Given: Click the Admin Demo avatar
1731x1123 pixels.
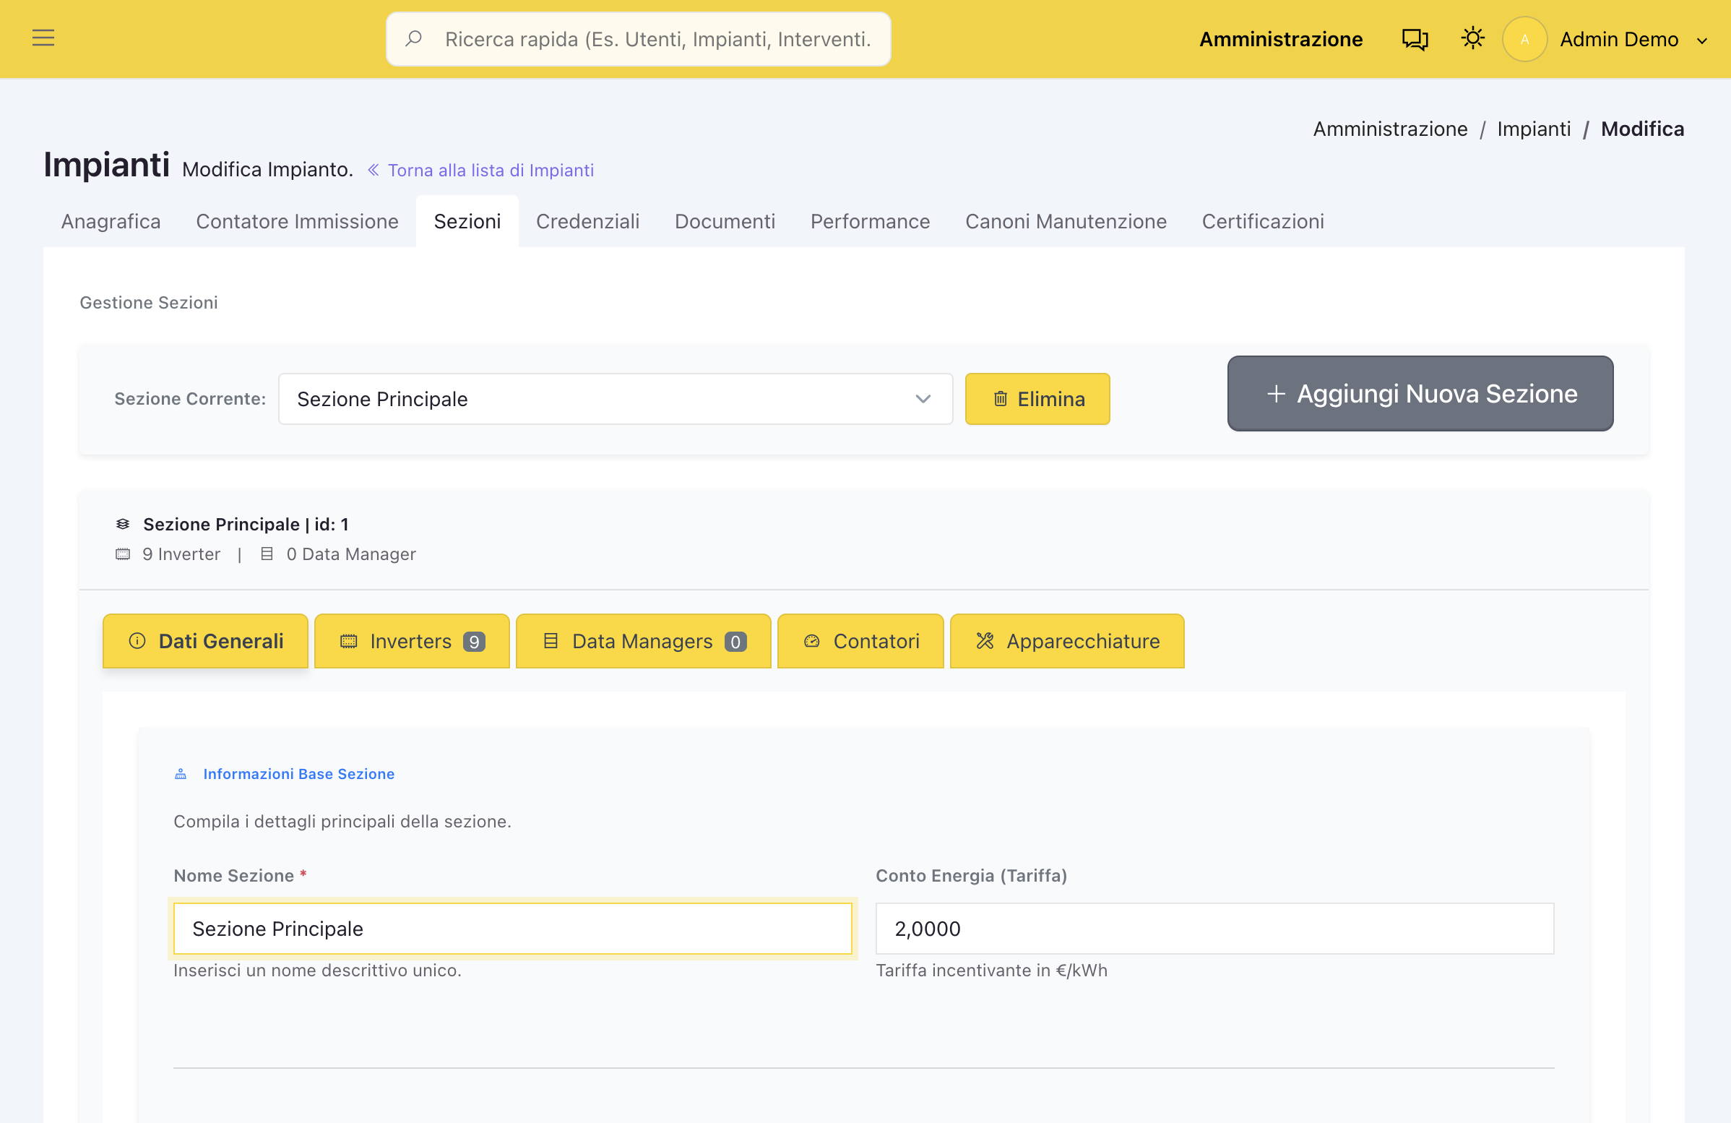Looking at the screenshot, I should click(1524, 39).
